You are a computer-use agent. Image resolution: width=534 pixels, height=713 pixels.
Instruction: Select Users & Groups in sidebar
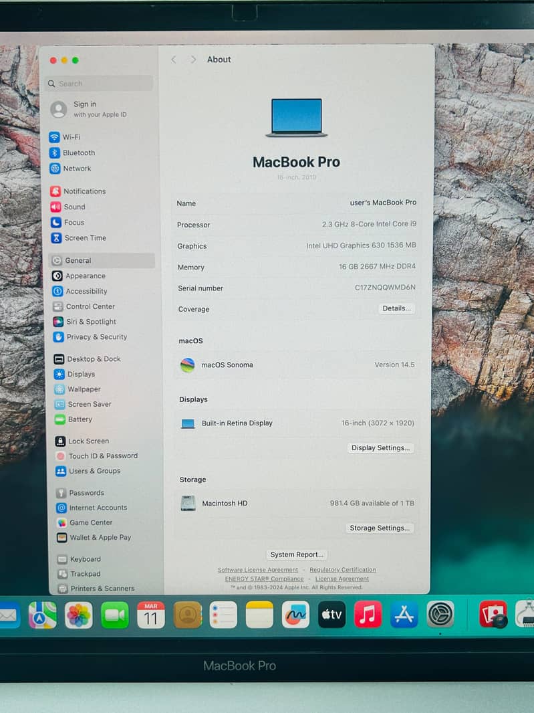(88, 471)
